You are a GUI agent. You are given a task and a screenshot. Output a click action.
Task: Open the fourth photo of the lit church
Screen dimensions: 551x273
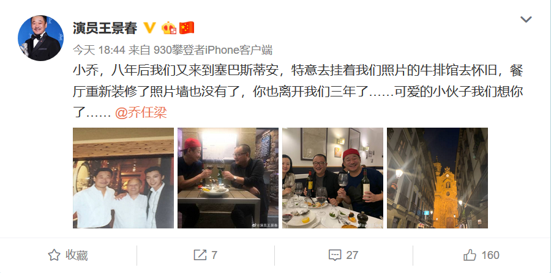tap(438, 178)
